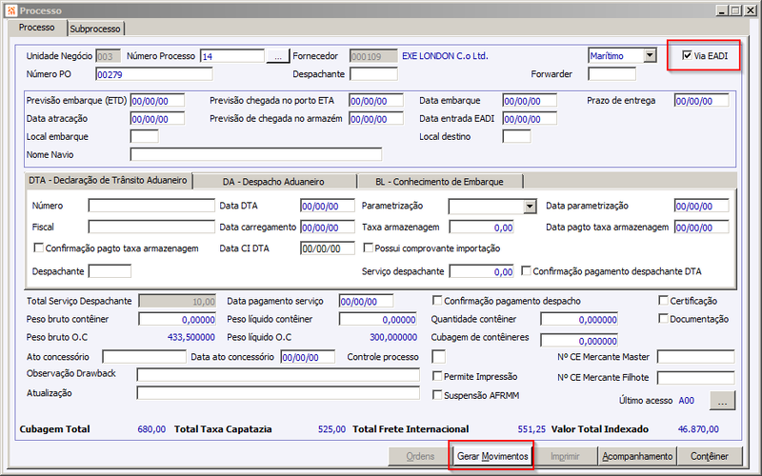Click the Prazo de entrega date field
The height and width of the screenshot is (476, 762).
pos(702,101)
